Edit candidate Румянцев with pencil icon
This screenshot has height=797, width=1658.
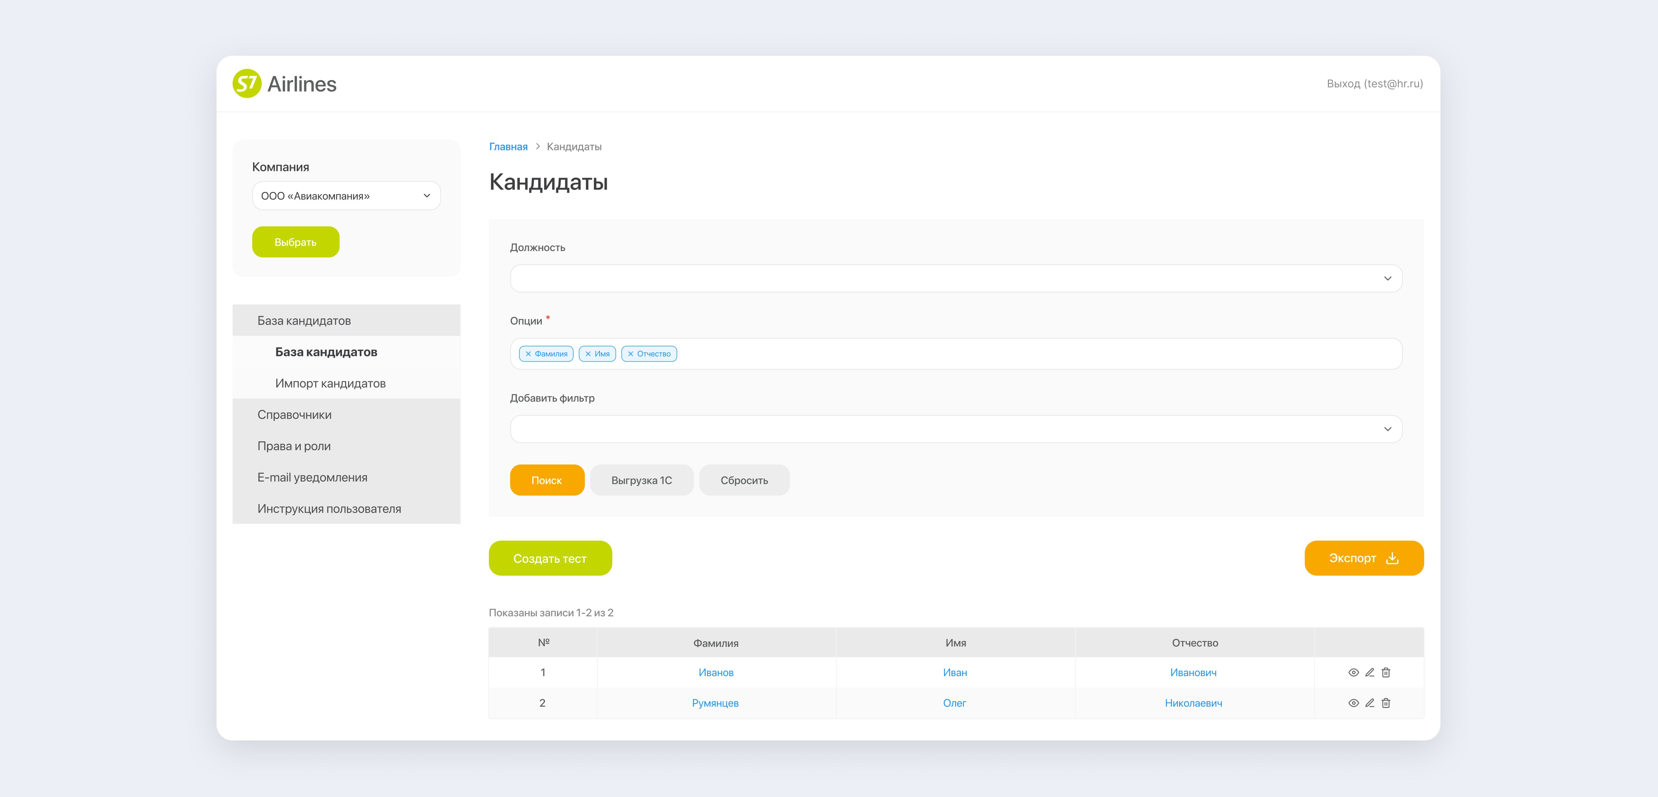point(1370,703)
